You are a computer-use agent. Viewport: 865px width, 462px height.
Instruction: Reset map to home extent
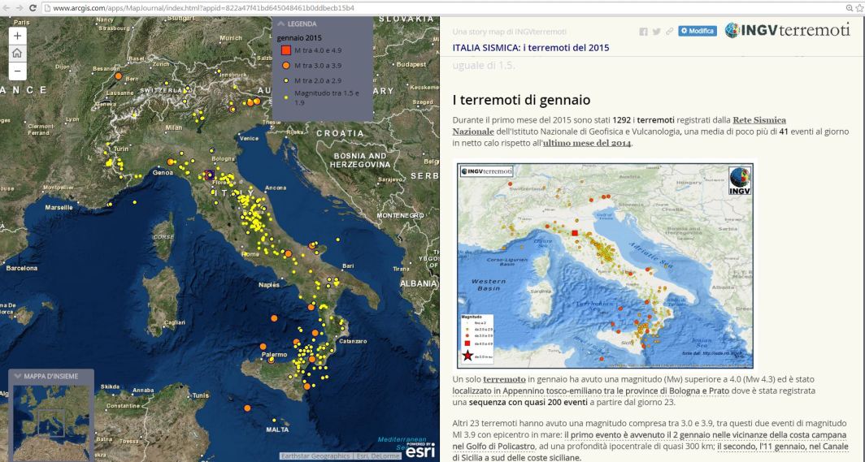[18, 54]
